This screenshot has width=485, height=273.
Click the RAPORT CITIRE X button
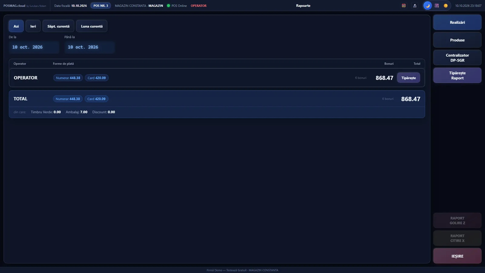coord(457,238)
